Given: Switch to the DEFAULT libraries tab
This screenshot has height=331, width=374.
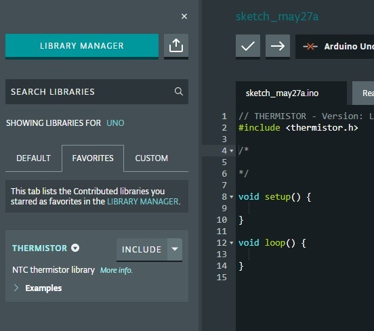Looking at the screenshot, I should click(x=33, y=158).
